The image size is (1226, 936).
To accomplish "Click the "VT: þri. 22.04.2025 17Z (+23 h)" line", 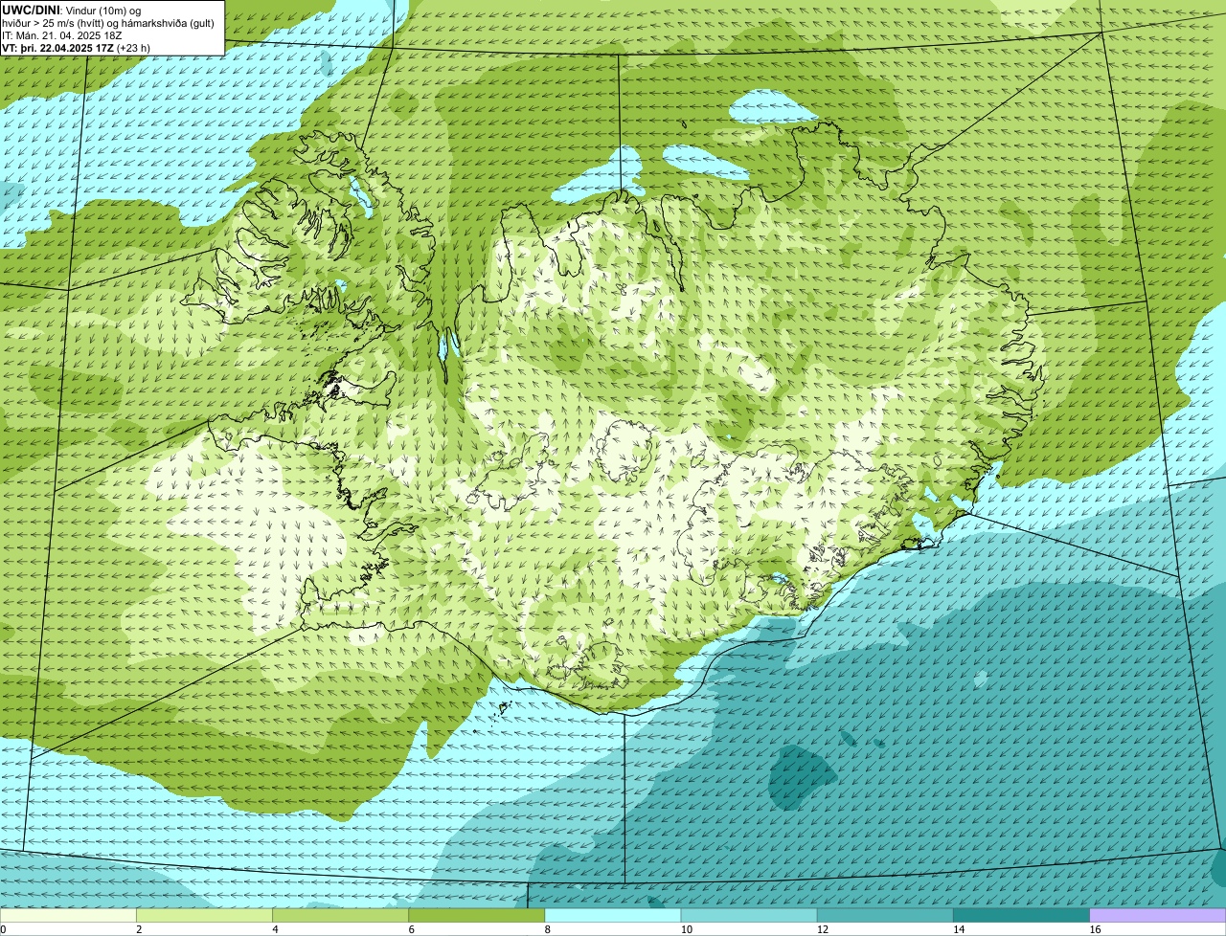I will click(76, 48).
